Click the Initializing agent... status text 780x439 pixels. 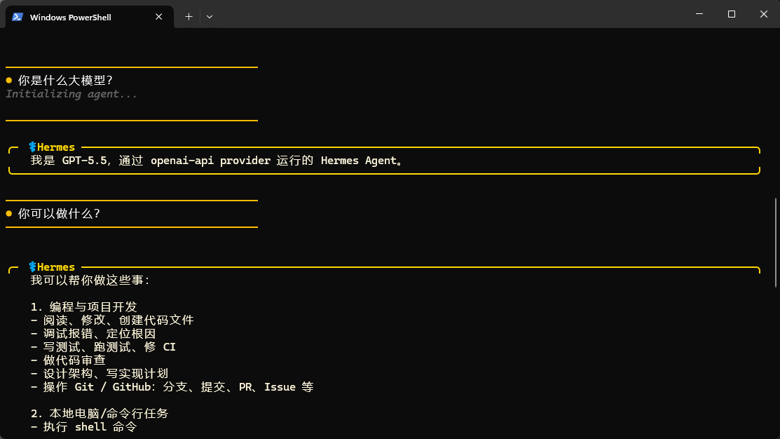71,94
